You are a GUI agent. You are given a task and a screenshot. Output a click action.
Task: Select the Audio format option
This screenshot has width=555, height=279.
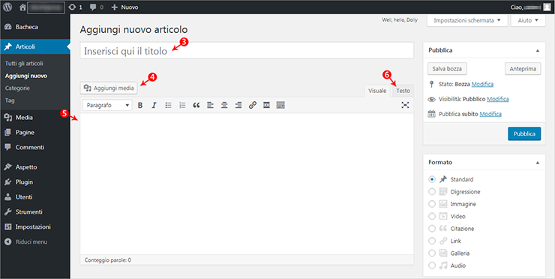[432, 265]
